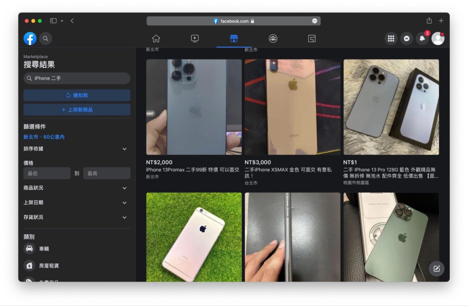
Task: Click the 最低 price input field
Action: (x=47, y=173)
